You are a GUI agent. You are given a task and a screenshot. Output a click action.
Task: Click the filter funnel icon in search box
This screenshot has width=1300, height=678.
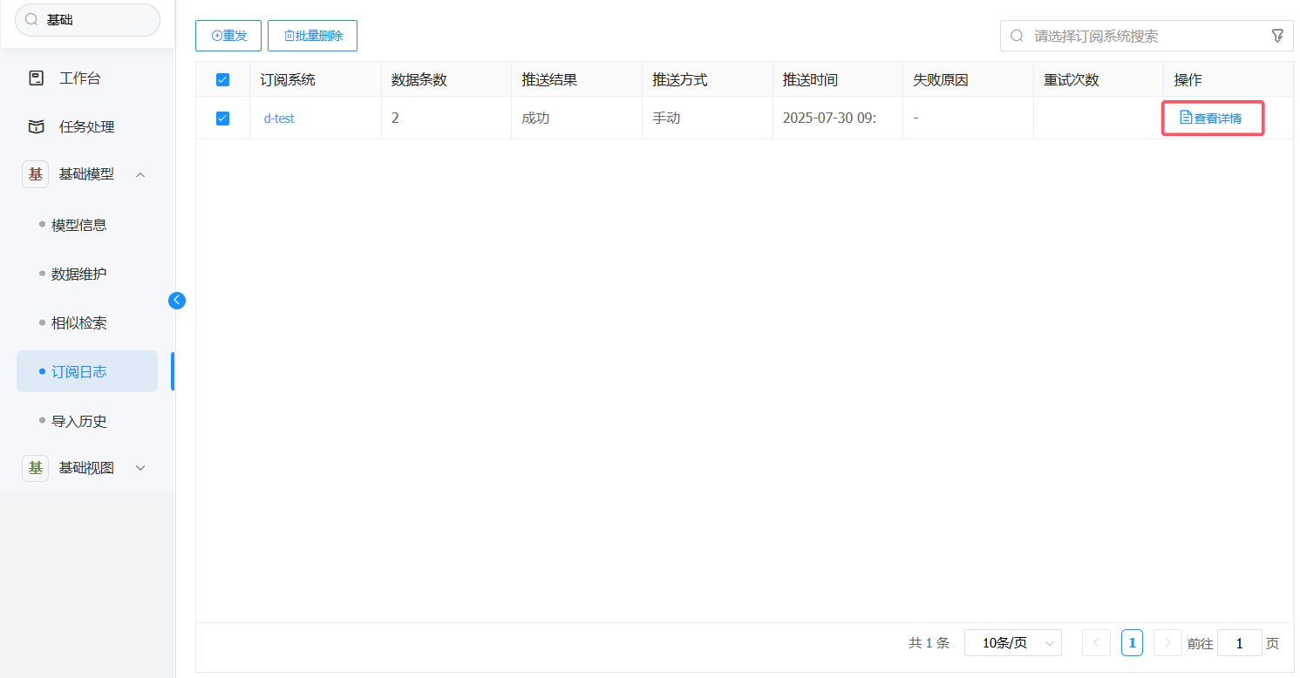pyautogui.click(x=1277, y=36)
